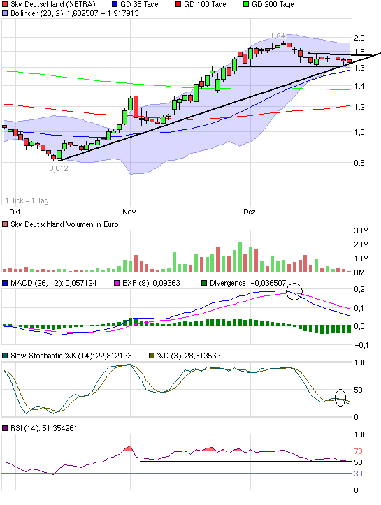Click the tallest green volume bar near Dez.
381x505 pixels.
pyautogui.click(x=240, y=257)
